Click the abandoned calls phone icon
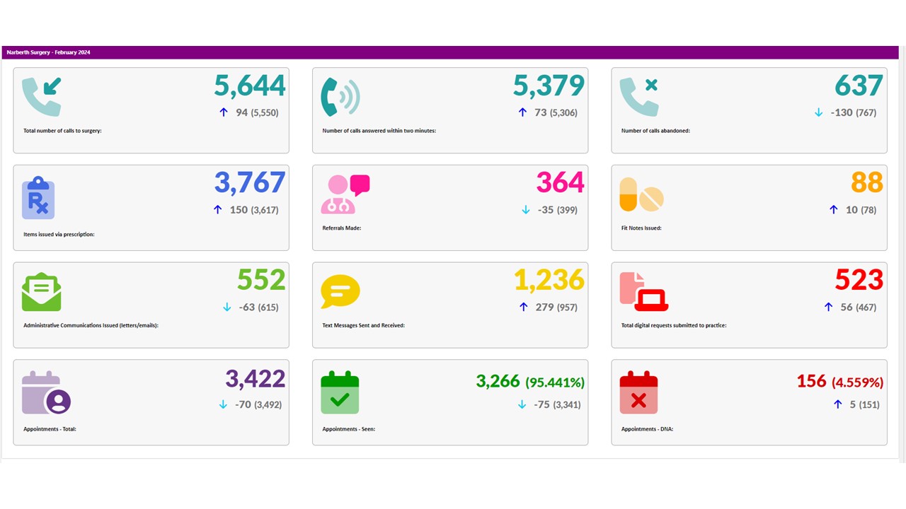This screenshot has height=509, width=906. [x=640, y=96]
